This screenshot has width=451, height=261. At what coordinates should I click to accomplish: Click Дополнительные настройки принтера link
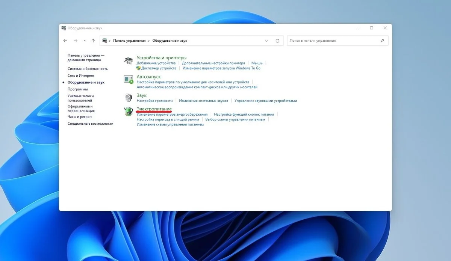coord(213,63)
